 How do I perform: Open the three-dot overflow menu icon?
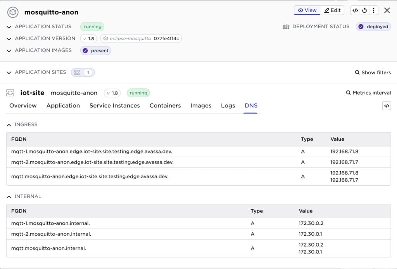click(x=373, y=10)
